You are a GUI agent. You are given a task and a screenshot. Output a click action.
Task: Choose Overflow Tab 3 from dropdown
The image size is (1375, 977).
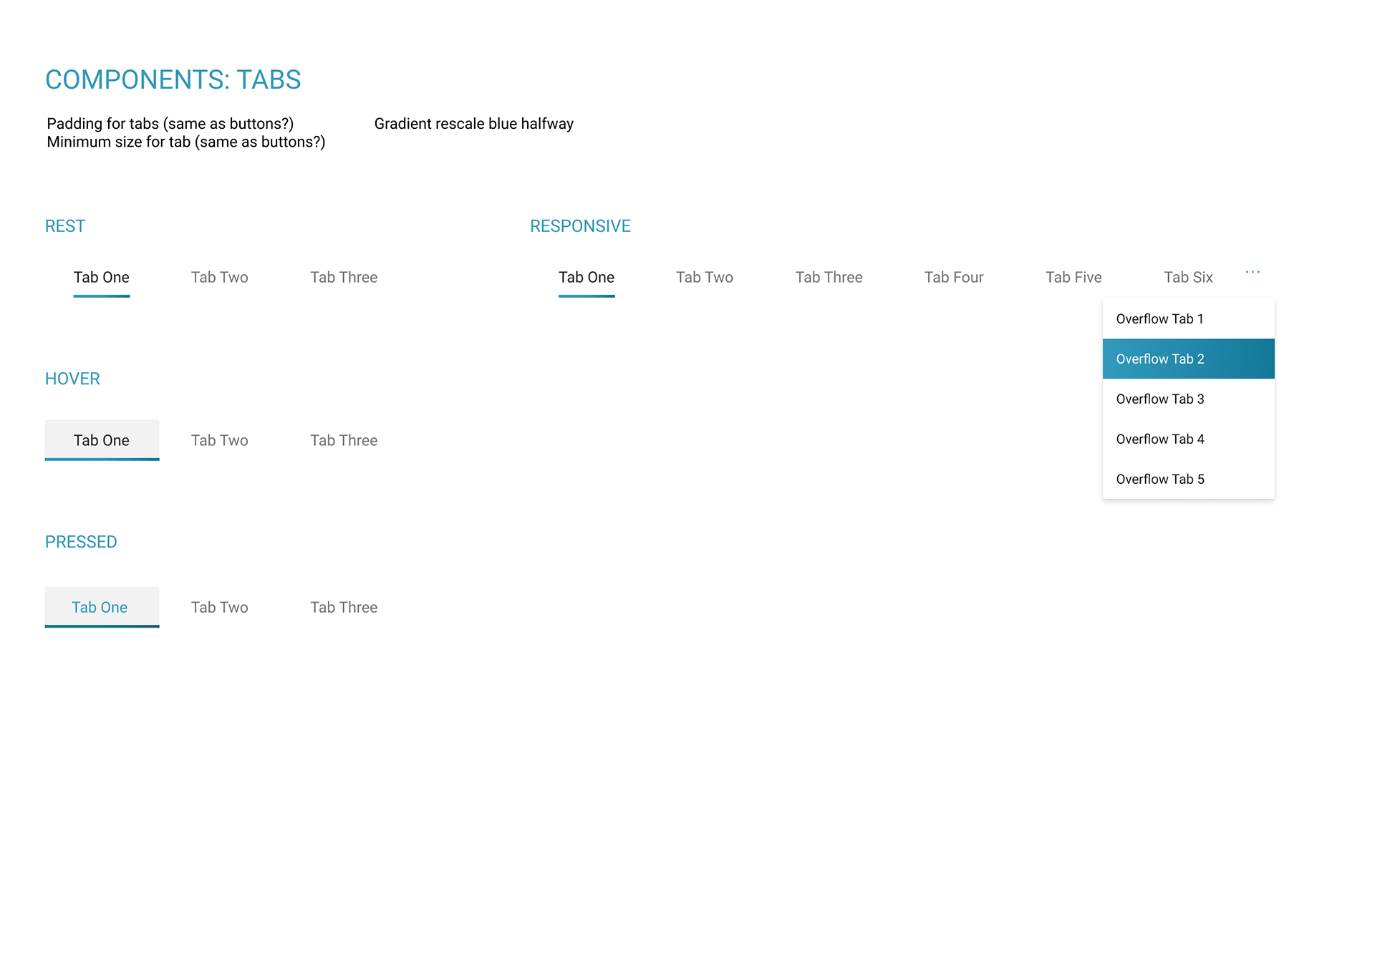pyautogui.click(x=1189, y=399)
